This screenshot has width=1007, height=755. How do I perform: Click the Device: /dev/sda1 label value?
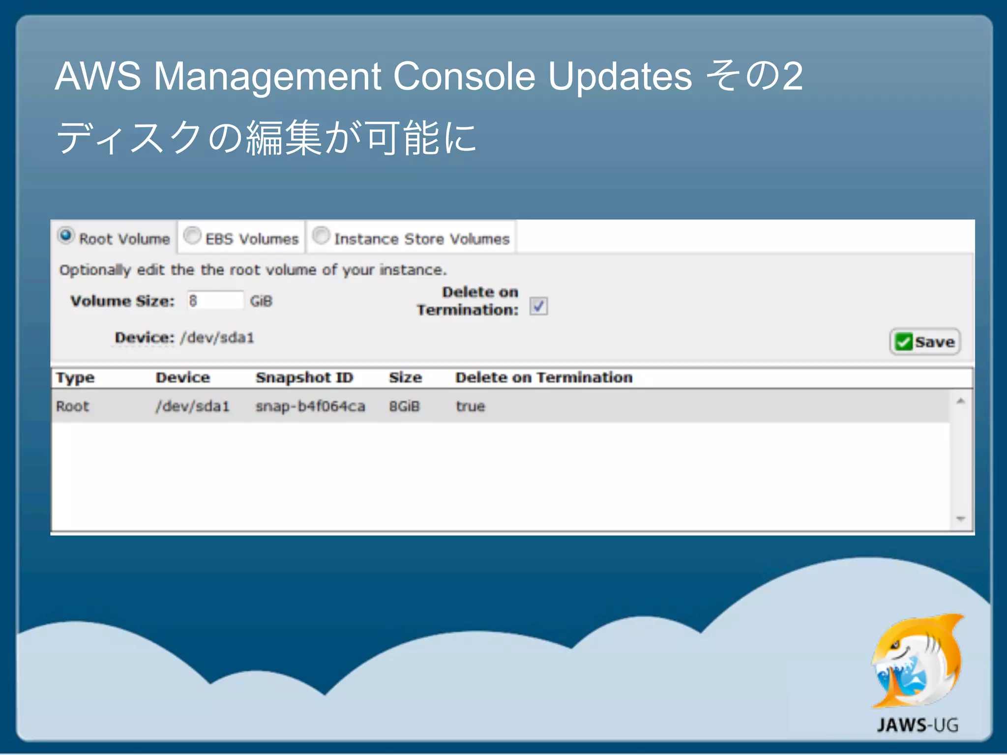tap(217, 338)
